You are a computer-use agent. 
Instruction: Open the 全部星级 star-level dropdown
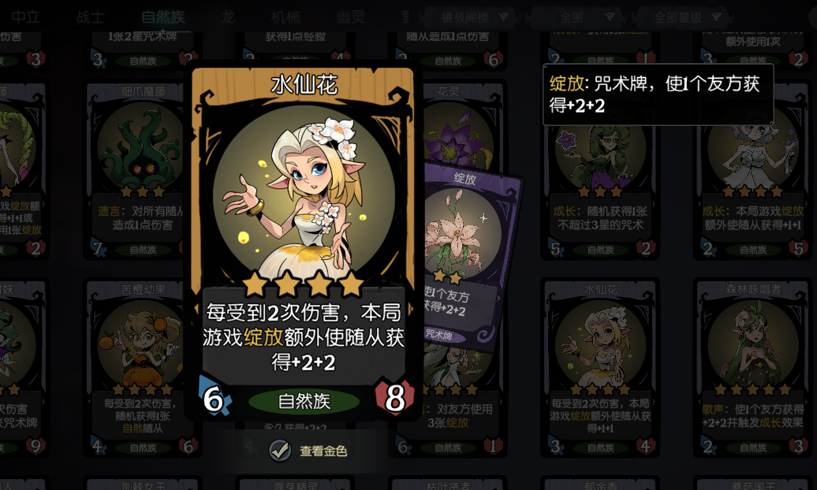686,17
